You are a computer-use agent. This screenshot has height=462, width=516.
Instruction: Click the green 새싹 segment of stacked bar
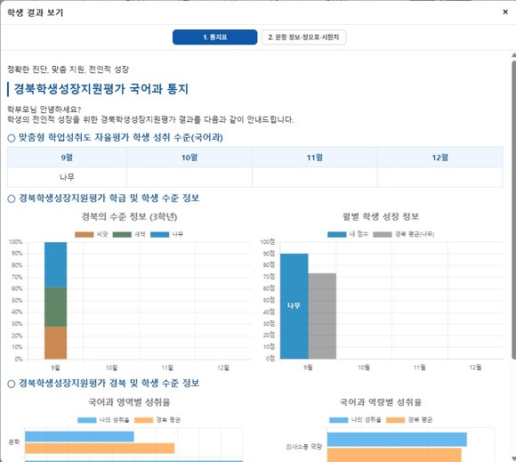click(x=56, y=307)
